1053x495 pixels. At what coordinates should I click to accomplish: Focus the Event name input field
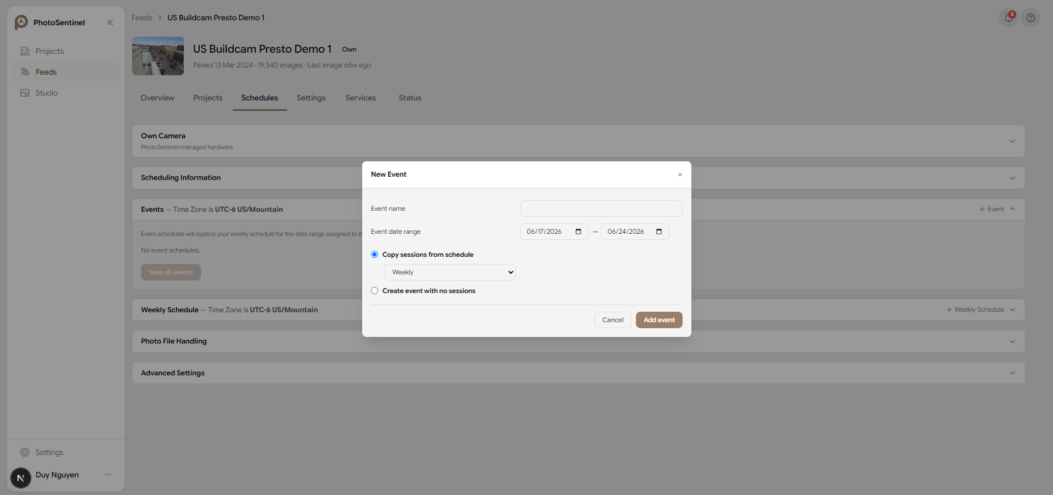[x=601, y=209]
